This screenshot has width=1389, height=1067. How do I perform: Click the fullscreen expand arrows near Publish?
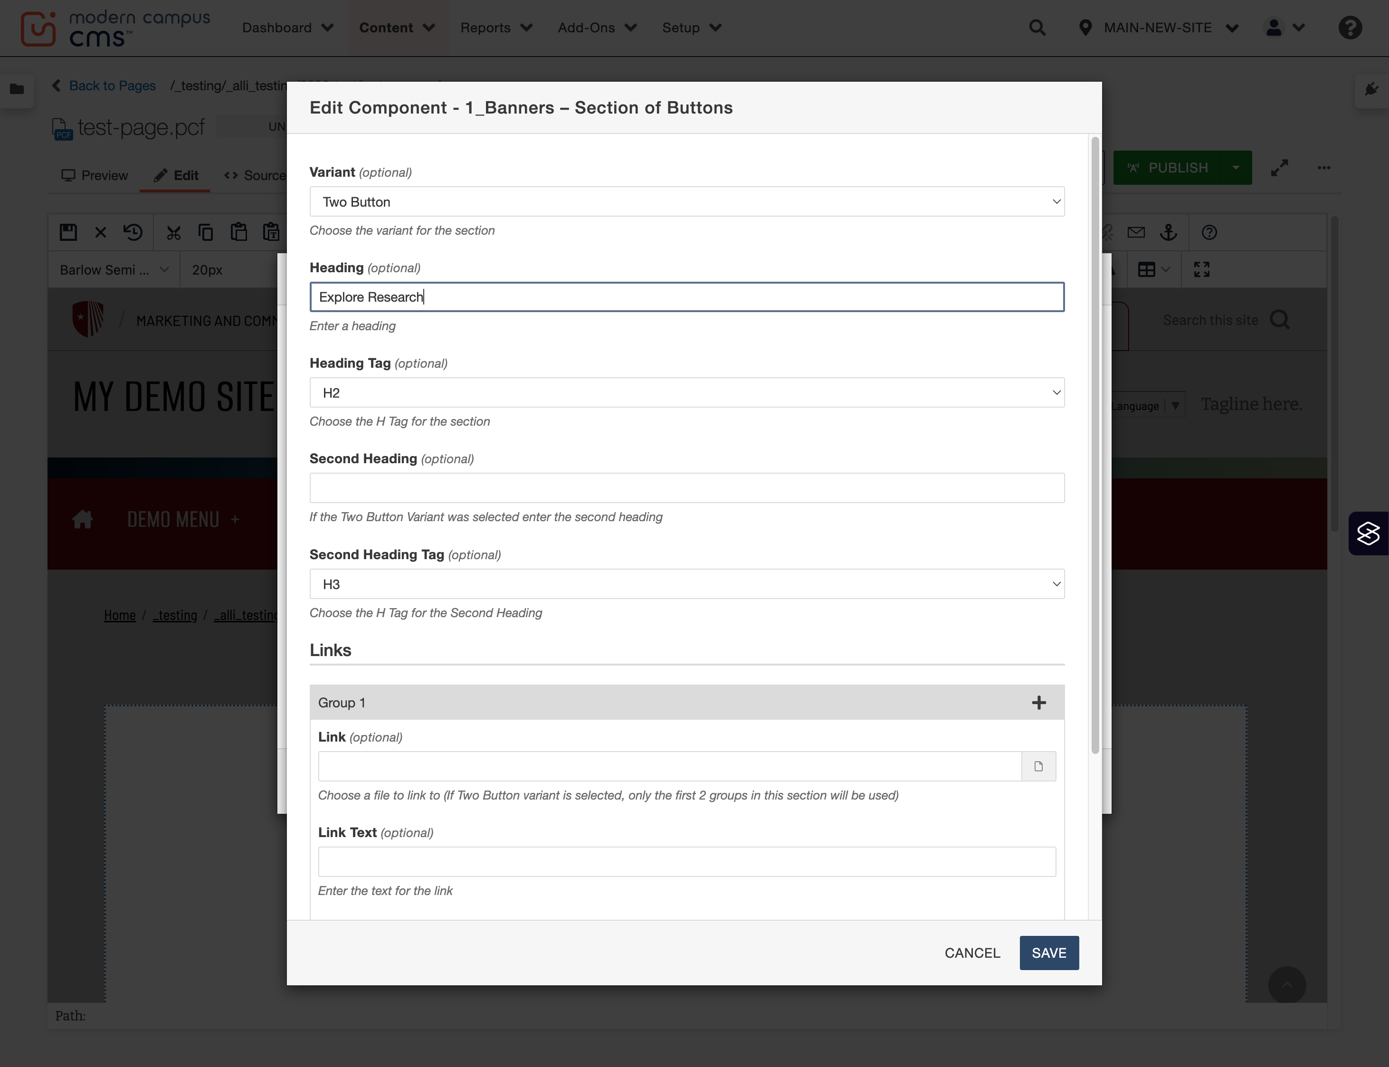1280,168
